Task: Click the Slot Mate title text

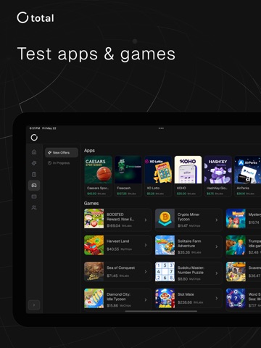Action: tap(186, 294)
